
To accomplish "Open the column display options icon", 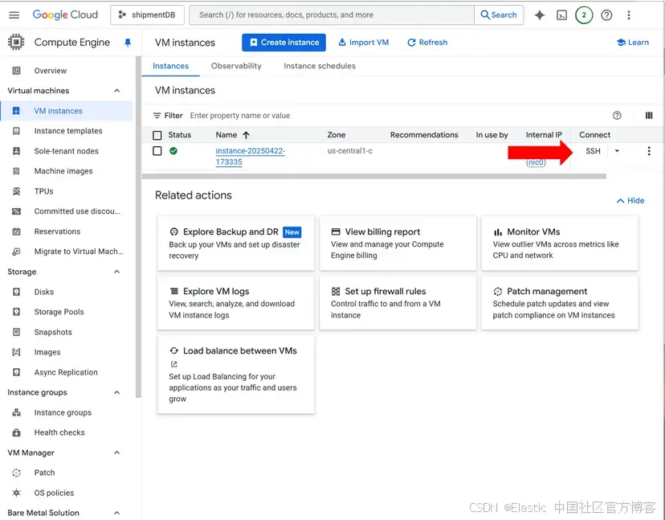I will pyautogui.click(x=649, y=116).
